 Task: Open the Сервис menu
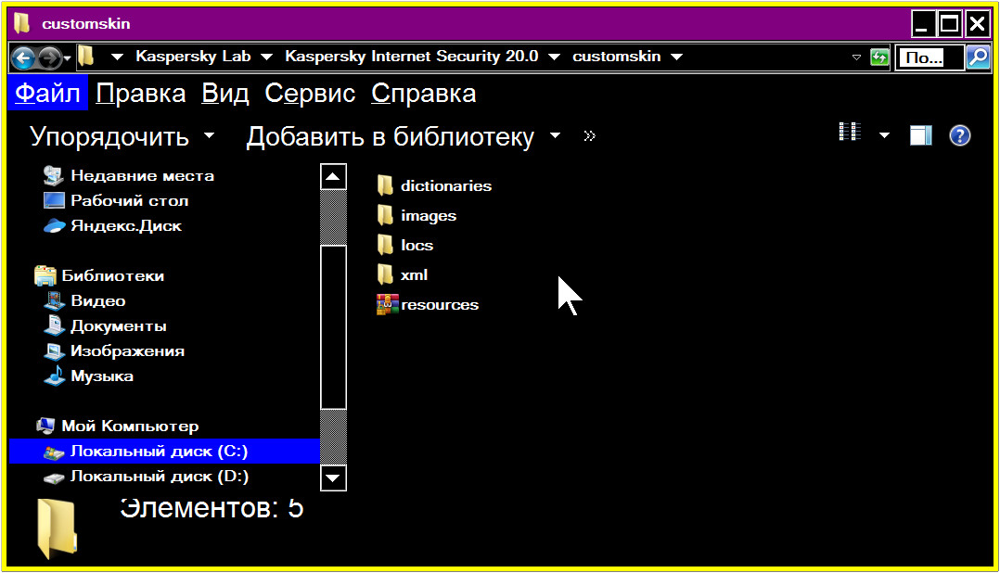[x=310, y=94]
